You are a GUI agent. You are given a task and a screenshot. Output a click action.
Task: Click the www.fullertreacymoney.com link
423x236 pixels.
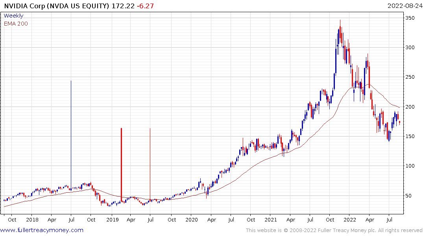point(42,230)
